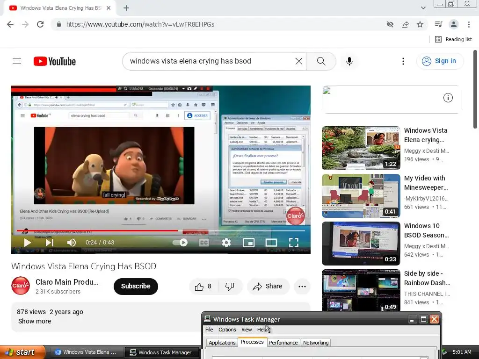The image size is (479, 359).
Task: Open the Task Manager Options menu
Action: (x=227, y=330)
